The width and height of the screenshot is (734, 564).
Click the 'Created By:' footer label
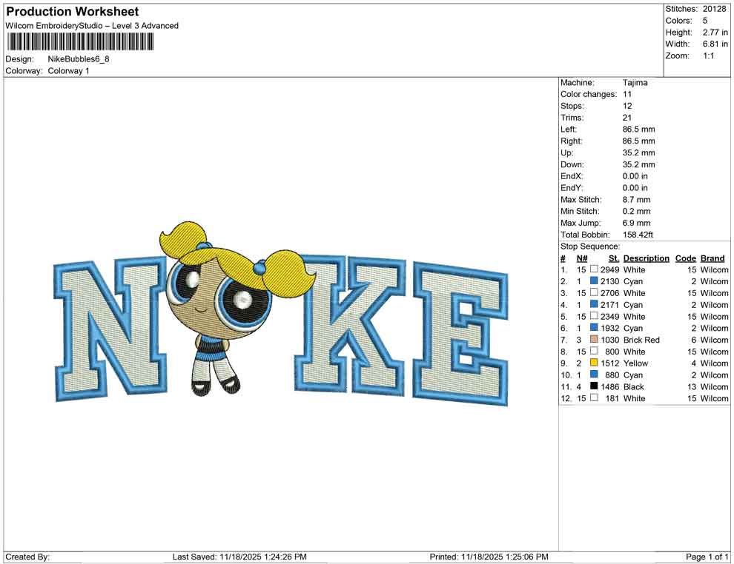click(27, 557)
